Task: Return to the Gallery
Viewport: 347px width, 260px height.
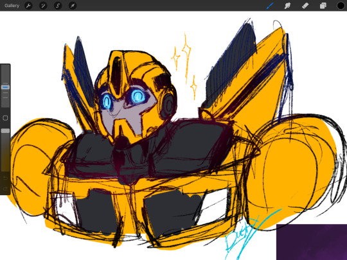Action: pos(12,6)
